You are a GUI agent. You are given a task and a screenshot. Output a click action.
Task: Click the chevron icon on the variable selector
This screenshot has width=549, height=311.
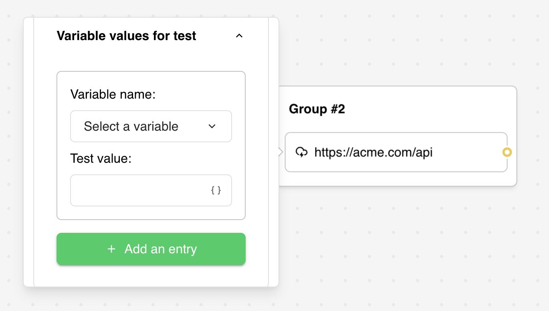coord(212,126)
